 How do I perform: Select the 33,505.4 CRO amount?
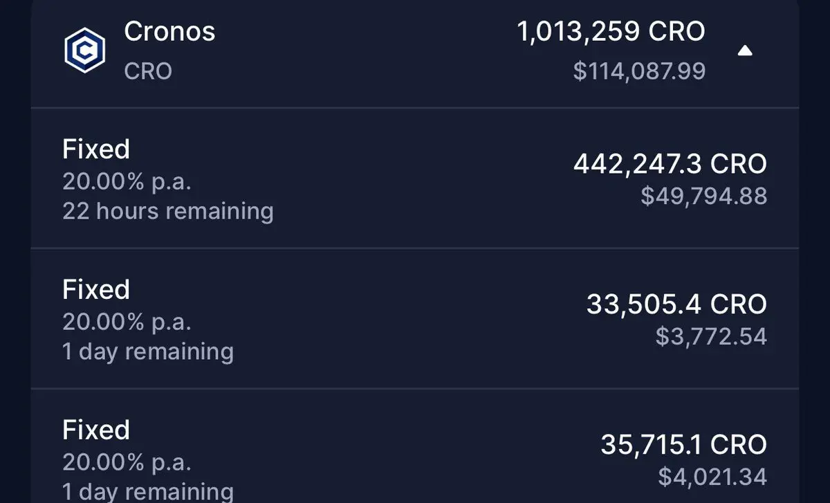[x=676, y=304]
